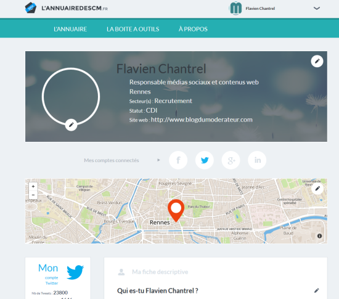The height and width of the screenshot is (299, 339).
Task: Connect the Facebook account icon
Action: point(178,160)
